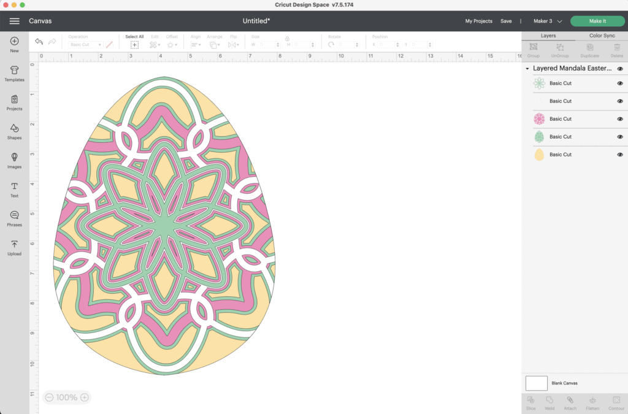The image size is (628, 414).
Task: Hide the pink mandala layer
Action: 620,119
